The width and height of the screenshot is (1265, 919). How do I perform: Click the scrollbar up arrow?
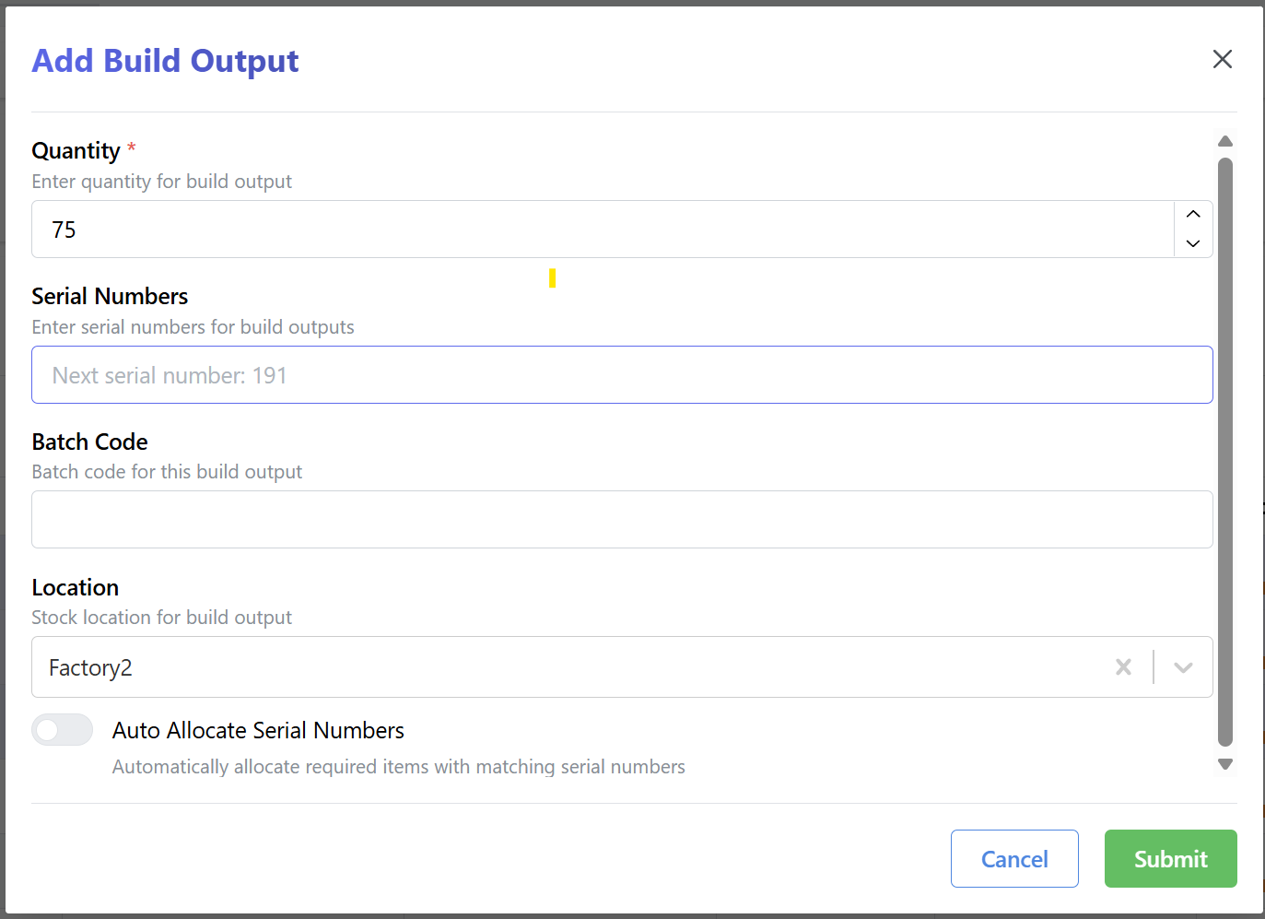1225,140
